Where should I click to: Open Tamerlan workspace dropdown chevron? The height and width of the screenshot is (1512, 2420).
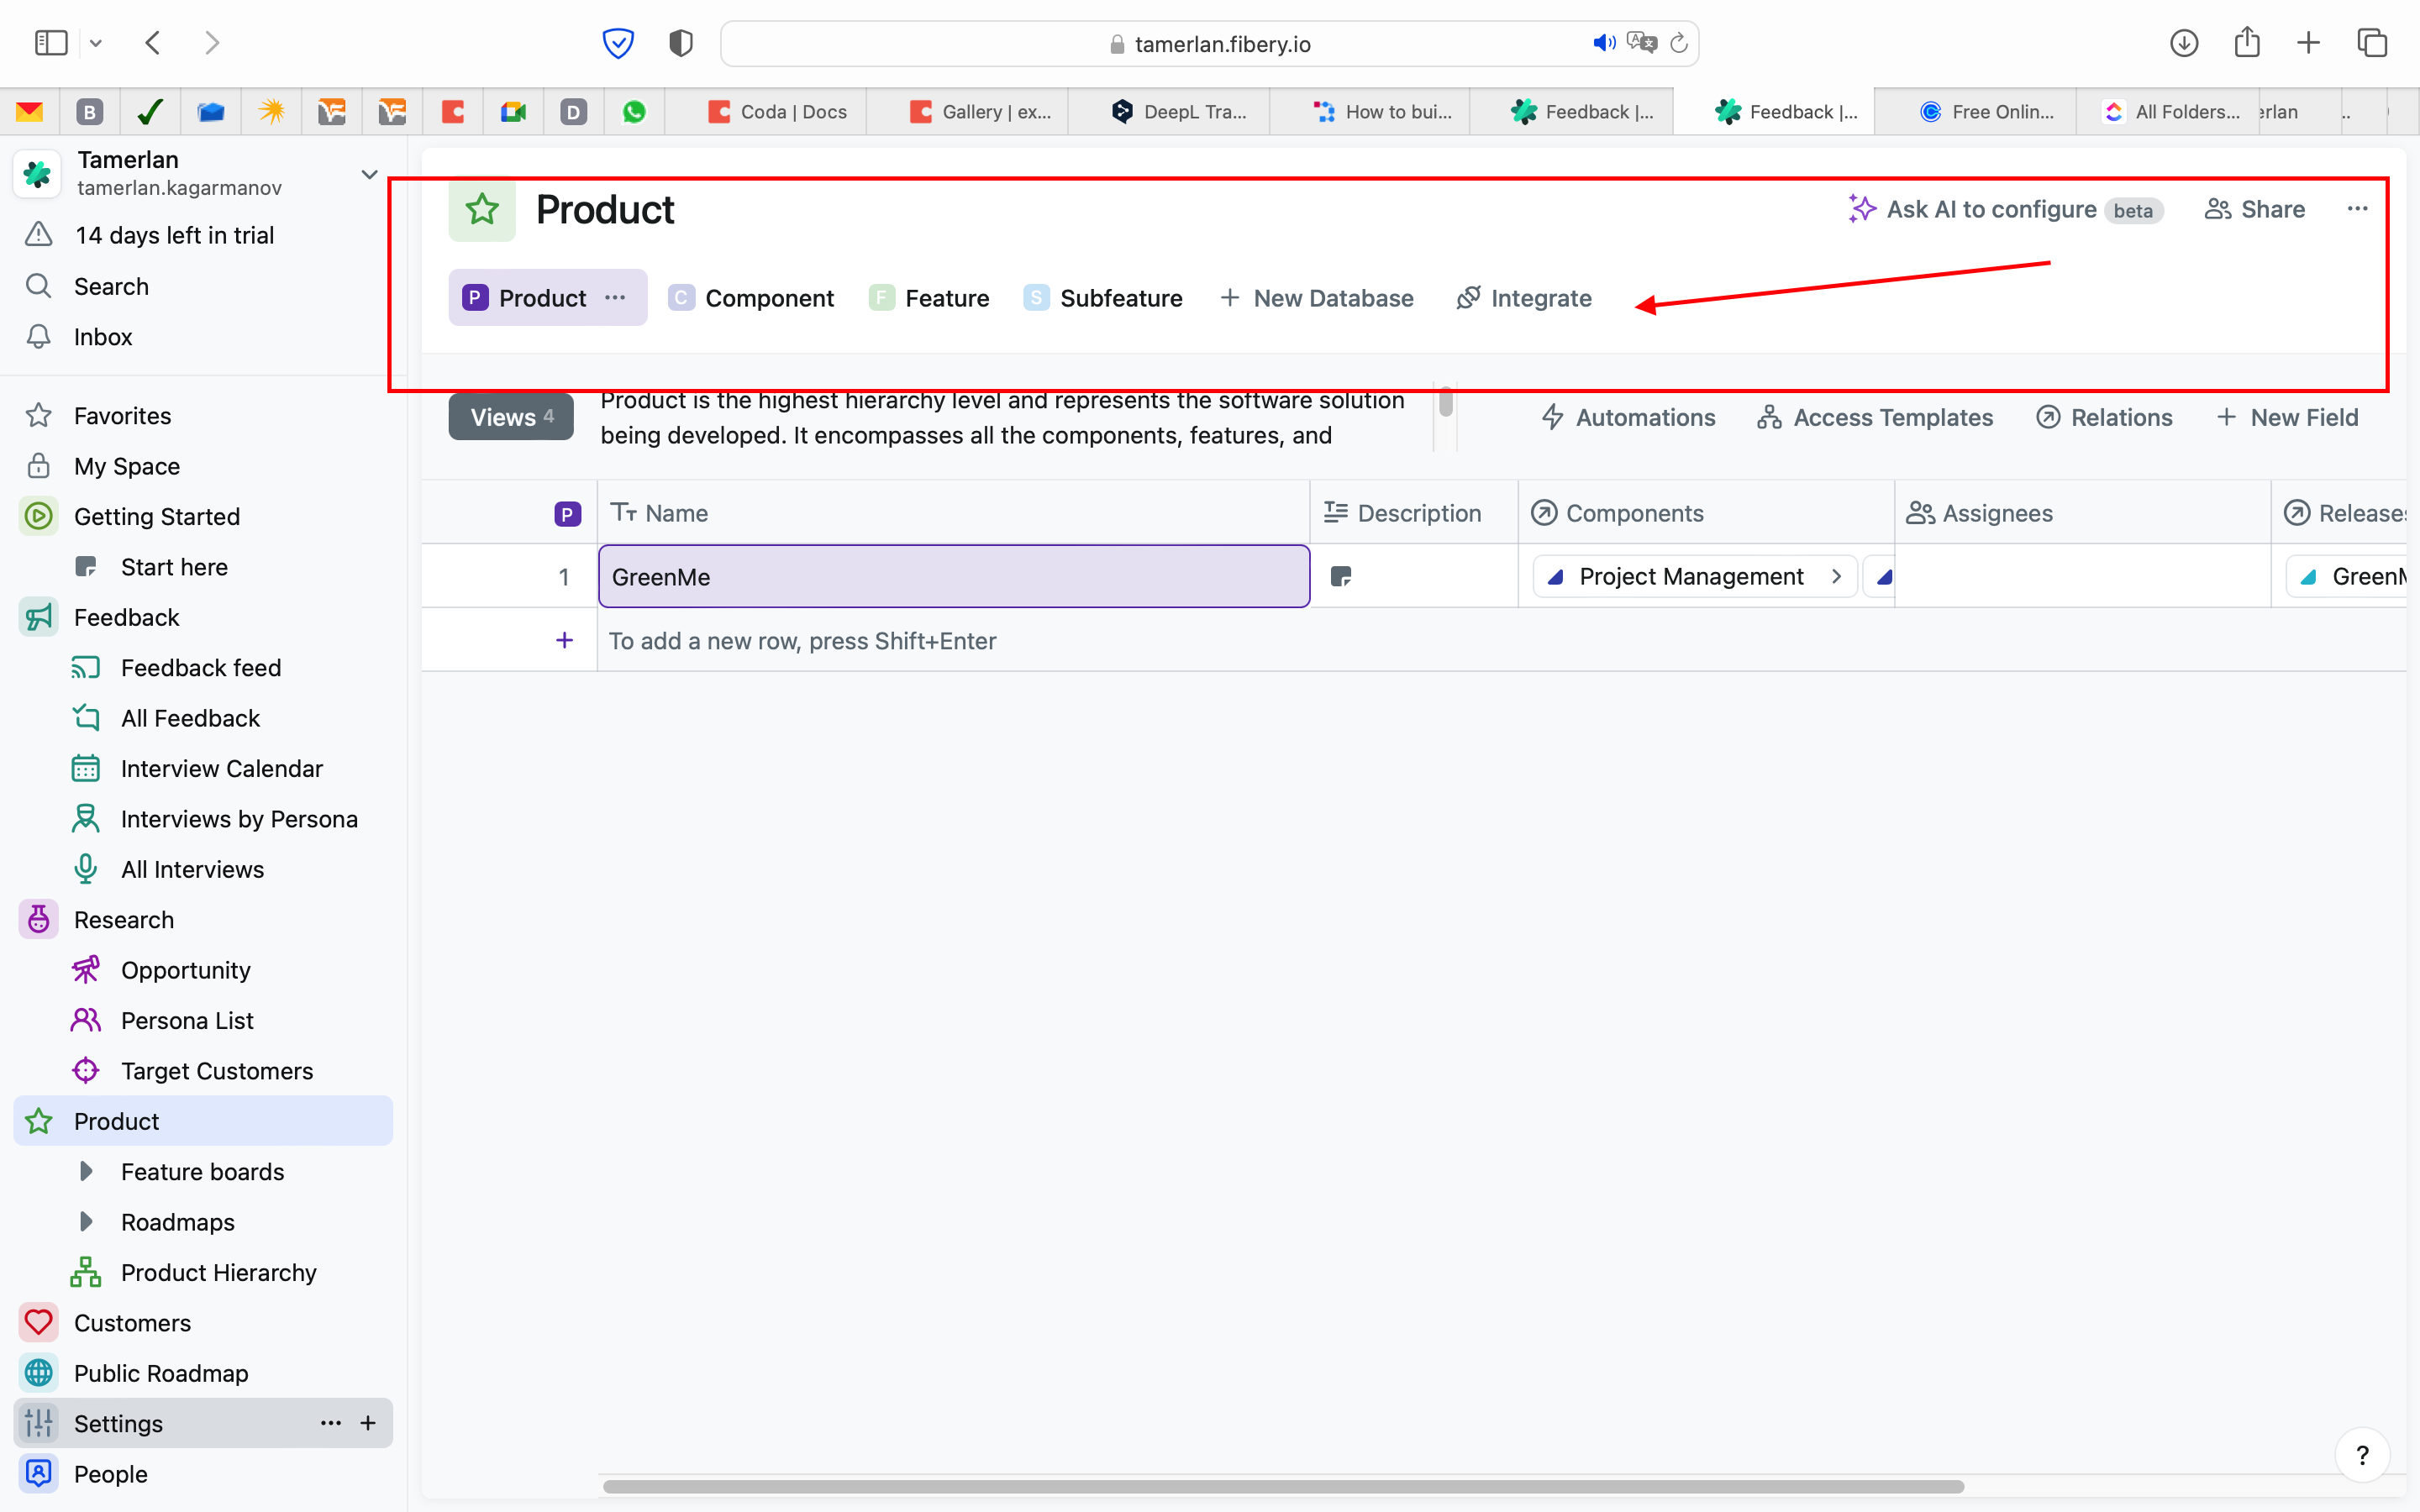pyautogui.click(x=369, y=174)
